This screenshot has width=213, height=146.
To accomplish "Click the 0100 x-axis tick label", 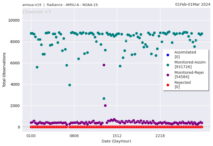I will pos(31,136).
